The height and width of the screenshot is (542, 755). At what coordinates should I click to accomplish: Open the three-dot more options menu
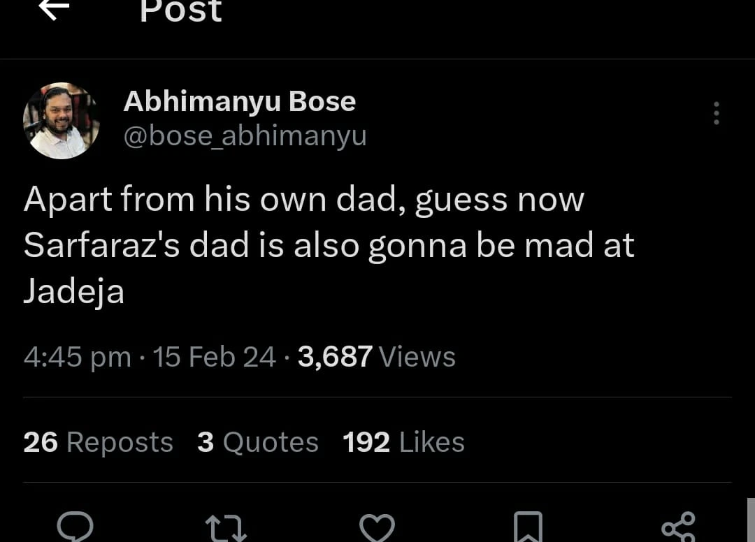click(x=716, y=113)
